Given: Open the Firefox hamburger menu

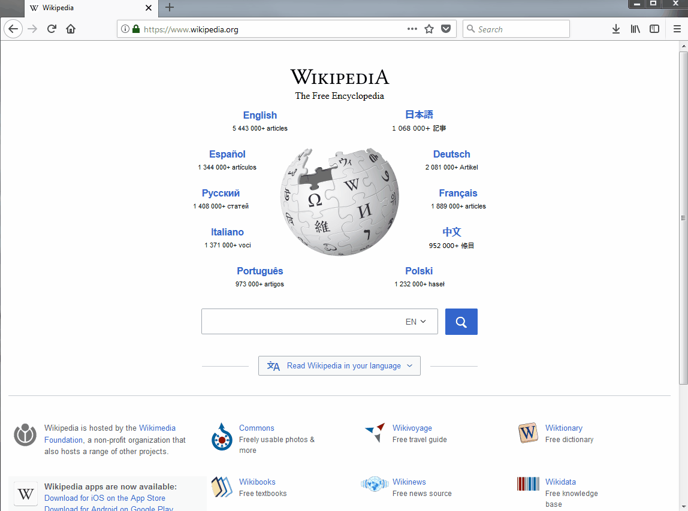Looking at the screenshot, I should (x=677, y=29).
